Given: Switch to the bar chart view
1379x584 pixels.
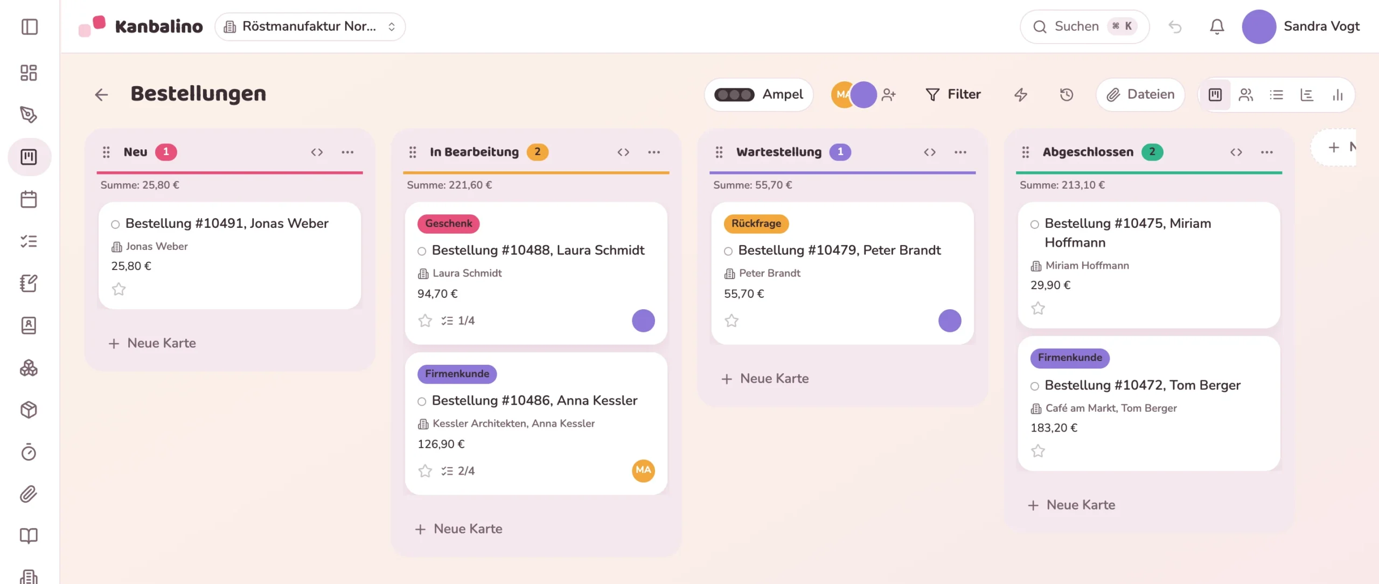Looking at the screenshot, I should [1338, 95].
